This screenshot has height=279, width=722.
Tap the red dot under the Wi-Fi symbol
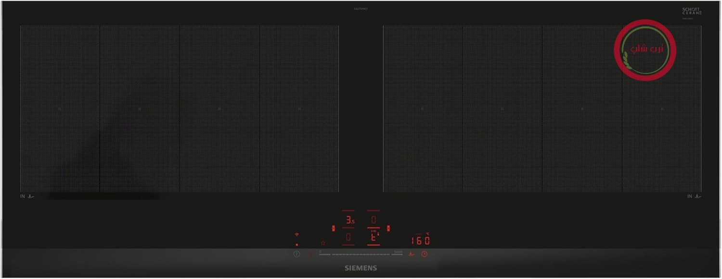[x=297, y=245]
